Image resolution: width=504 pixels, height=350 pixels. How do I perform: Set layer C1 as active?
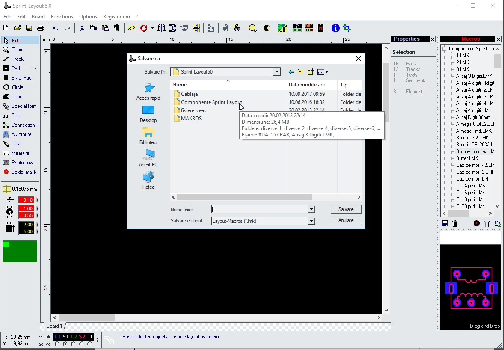click(x=57, y=344)
